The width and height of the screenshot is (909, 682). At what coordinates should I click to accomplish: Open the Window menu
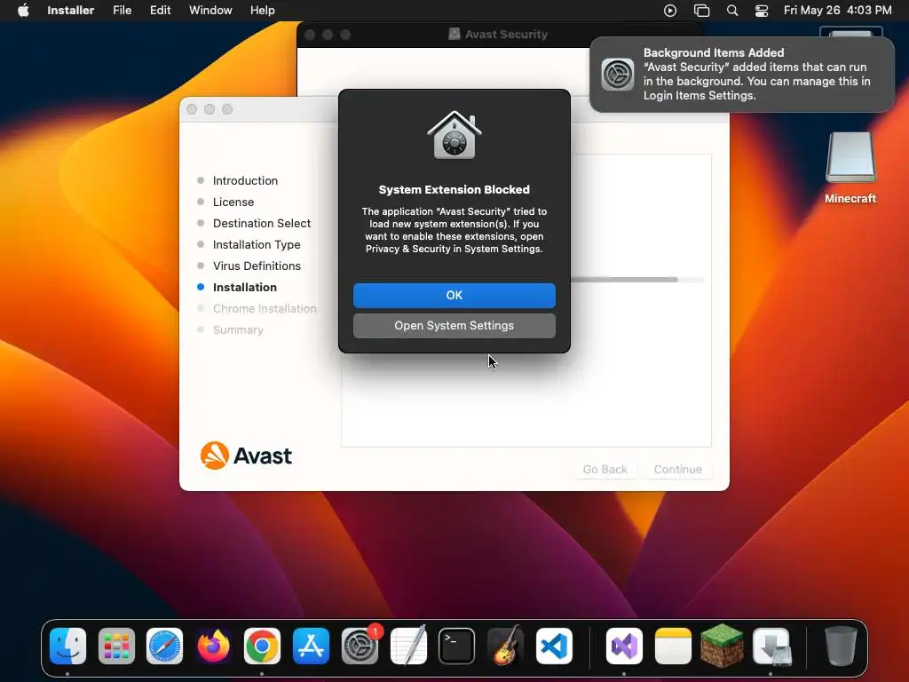coord(210,11)
